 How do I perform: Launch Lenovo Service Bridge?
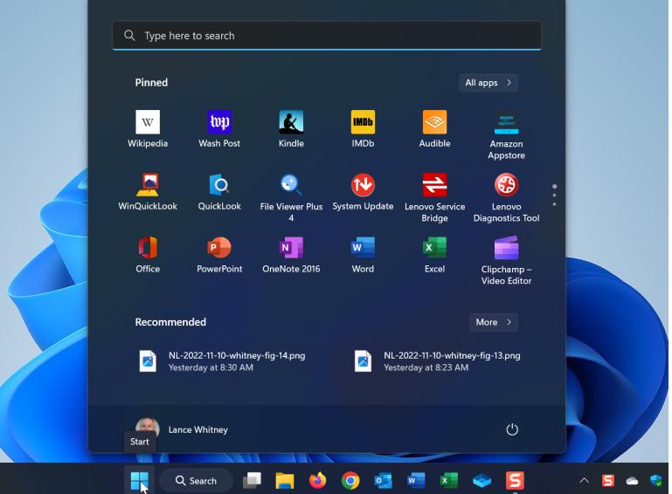point(434,197)
